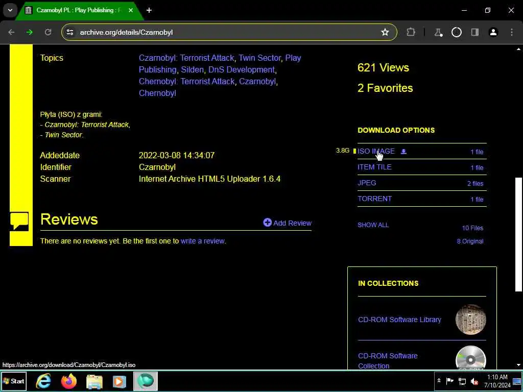Launch Internet Explorer from taskbar
Image resolution: width=523 pixels, height=392 pixels.
(x=44, y=381)
